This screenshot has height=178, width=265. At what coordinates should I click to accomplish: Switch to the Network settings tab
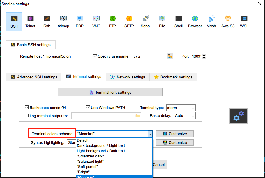pos(128,77)
